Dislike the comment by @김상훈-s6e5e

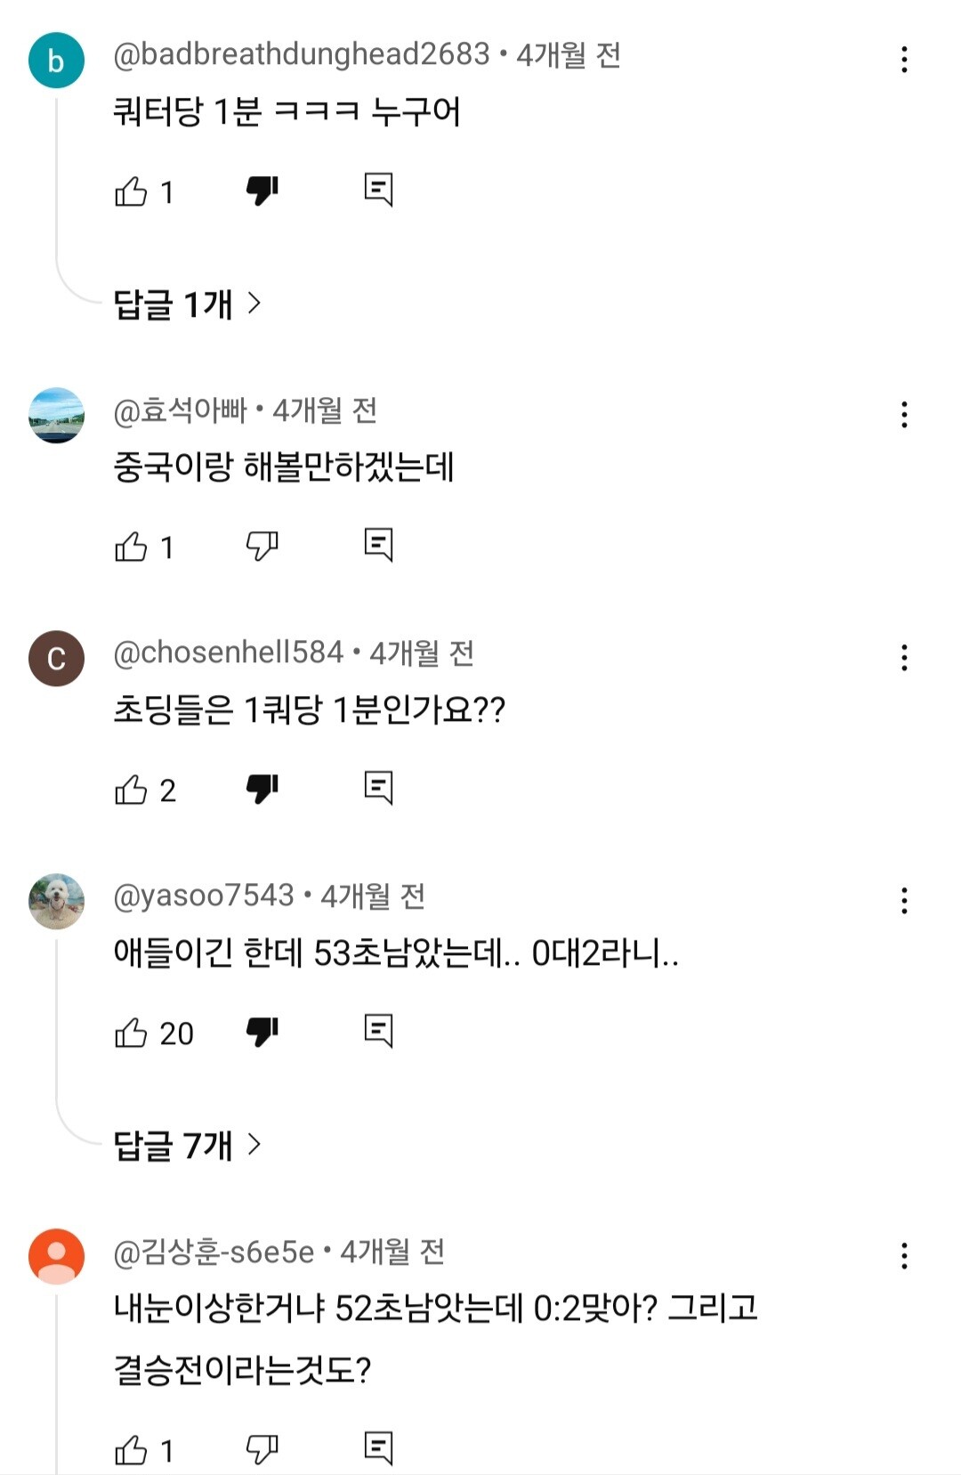[x=262, y=1448]
